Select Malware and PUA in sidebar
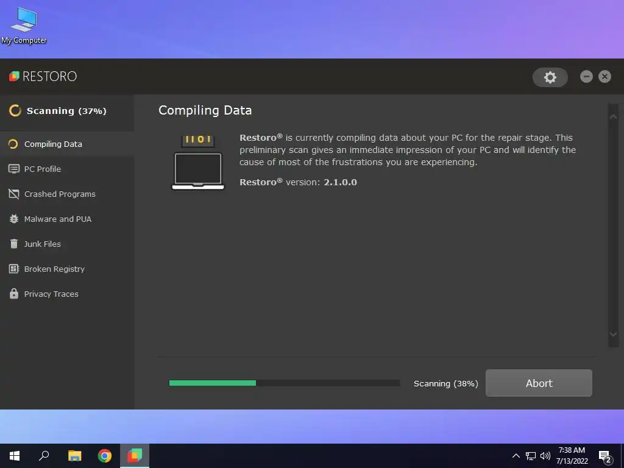 click(x=67, y=219)
